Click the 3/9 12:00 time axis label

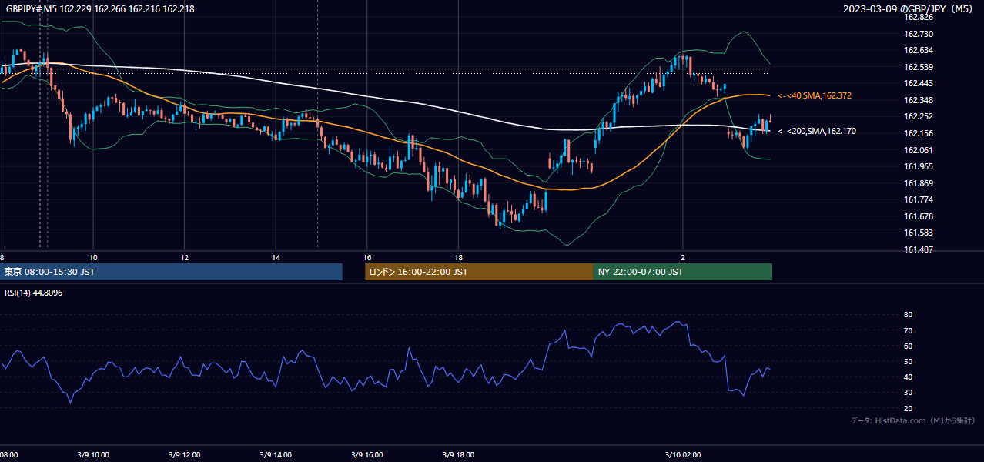click(x=185, y=455)
